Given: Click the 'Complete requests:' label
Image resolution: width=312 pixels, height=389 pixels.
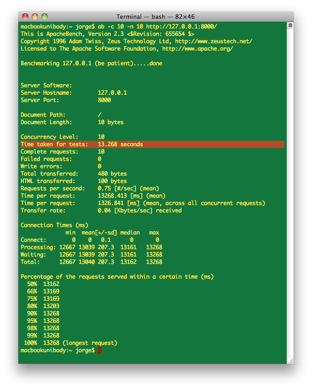Looking at the screenshot, I should point(49,152).
